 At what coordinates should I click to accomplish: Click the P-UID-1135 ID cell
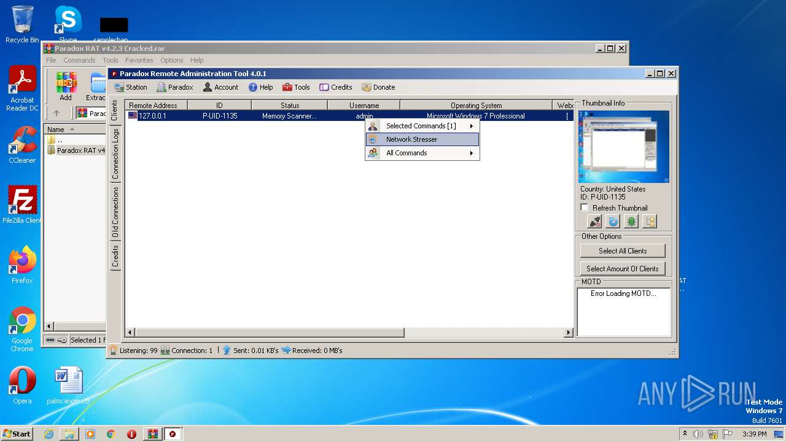(x=220, y=115)
